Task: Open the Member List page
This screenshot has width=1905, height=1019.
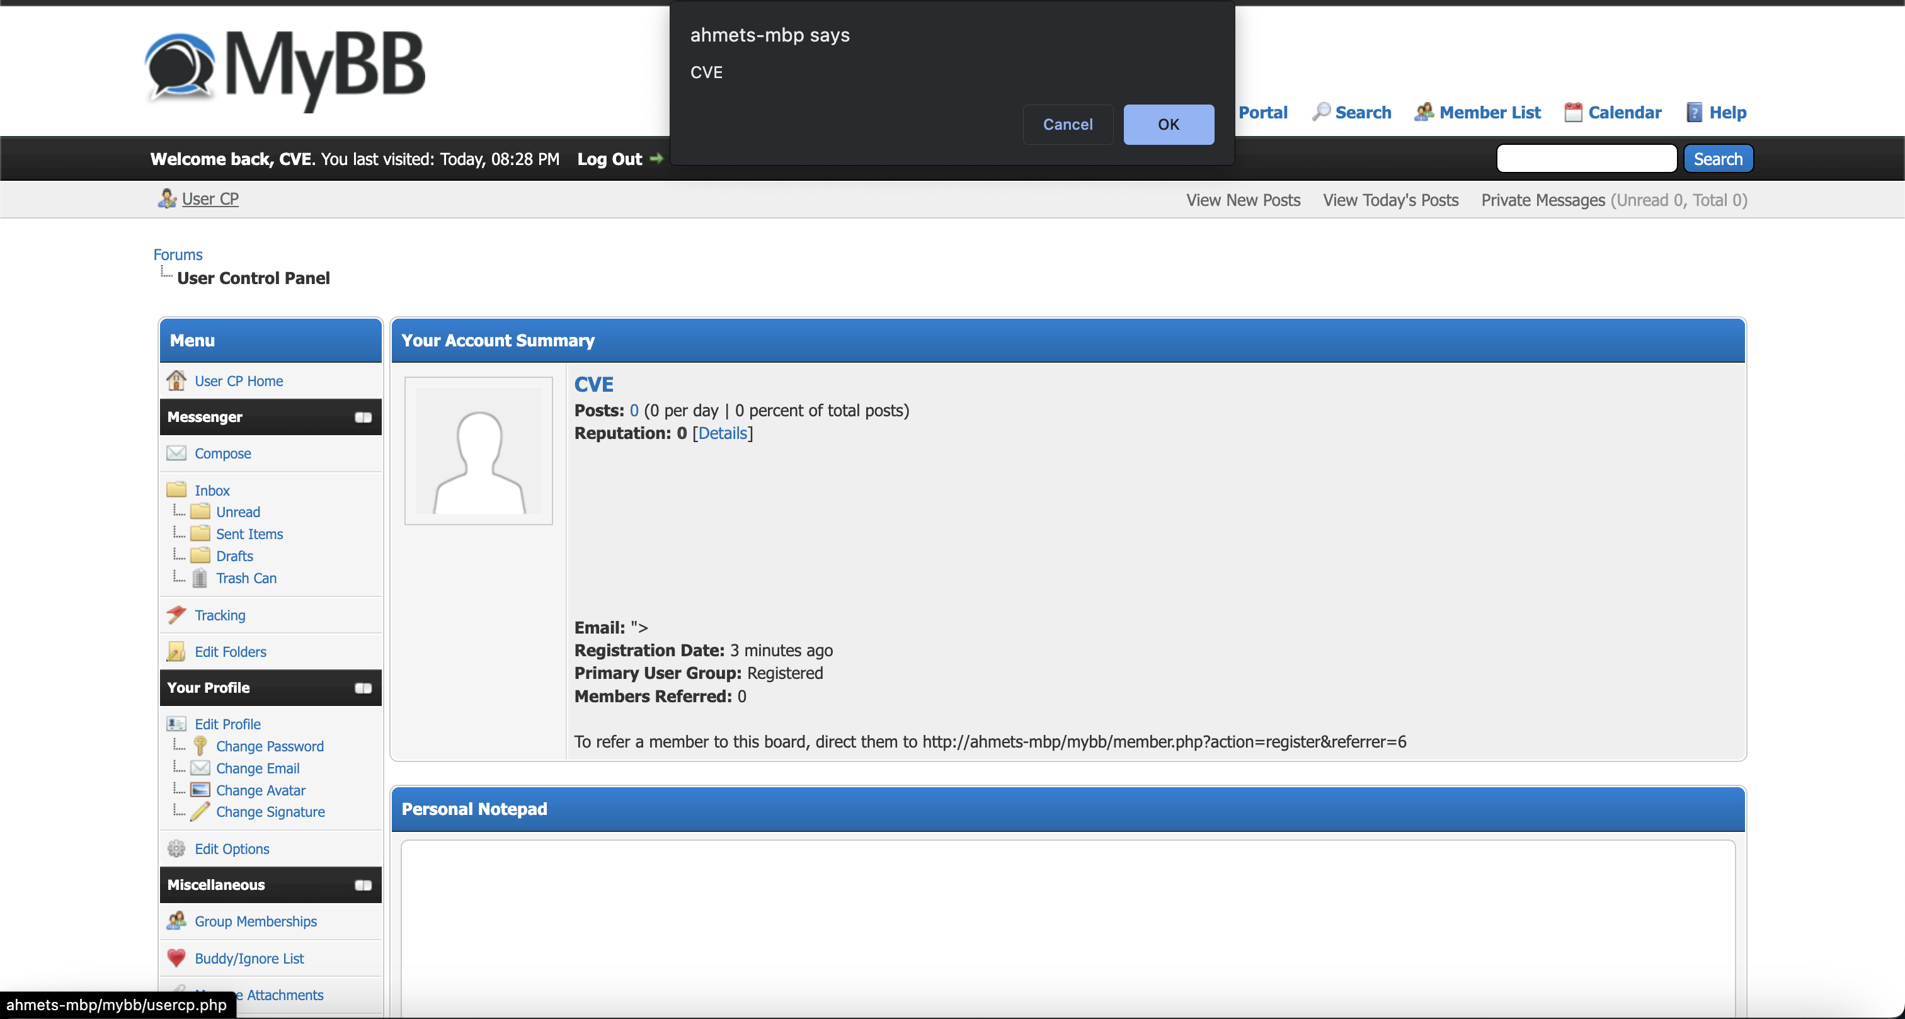Action: click(1490, 112)
